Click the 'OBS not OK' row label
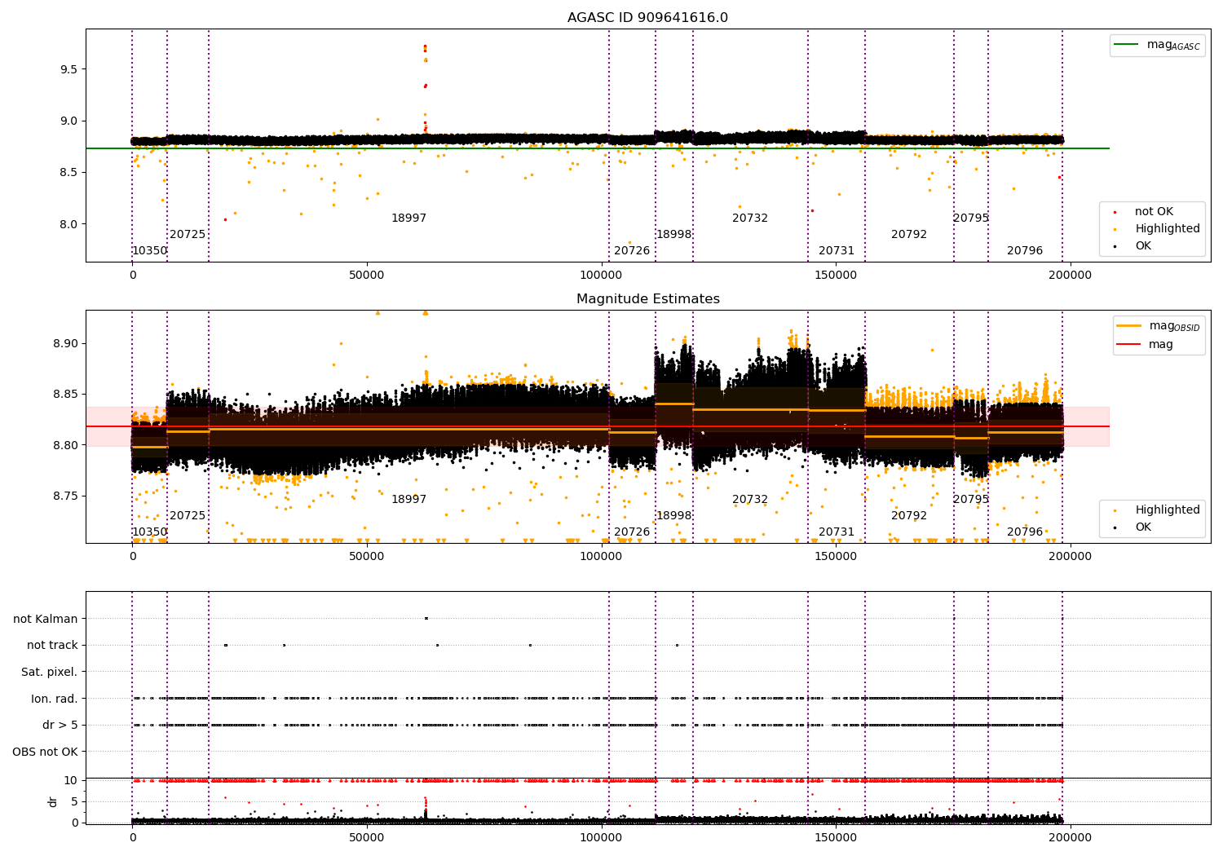1223x856 pixels. (46, 752)
